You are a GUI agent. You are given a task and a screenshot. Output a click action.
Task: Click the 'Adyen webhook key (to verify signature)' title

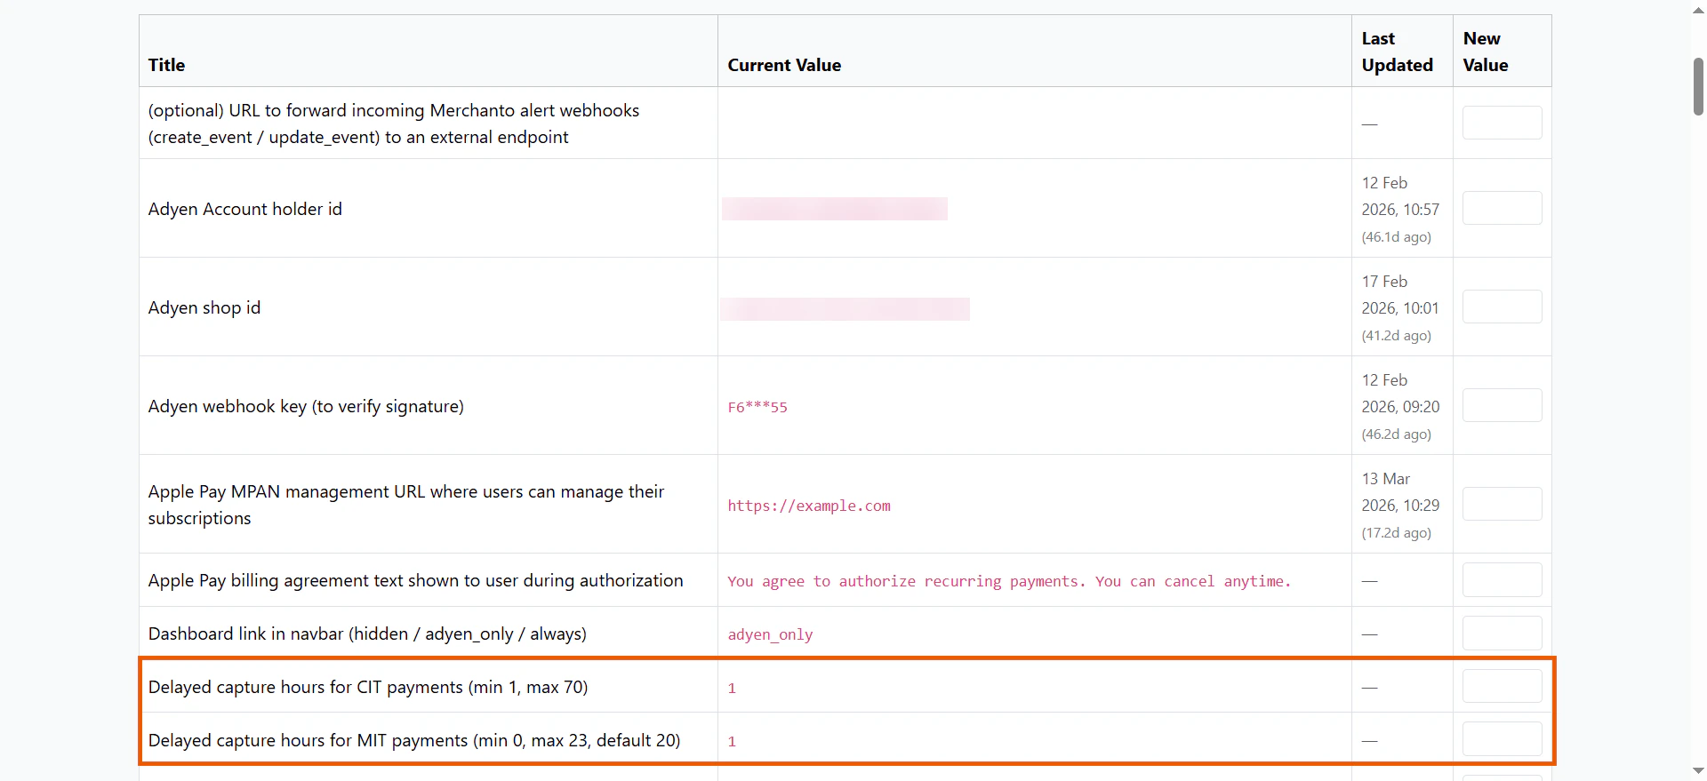click(306, 406)
